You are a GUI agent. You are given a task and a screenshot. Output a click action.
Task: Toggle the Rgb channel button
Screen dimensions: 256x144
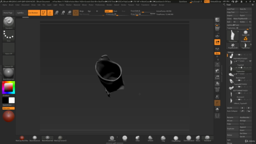(89, 11)
